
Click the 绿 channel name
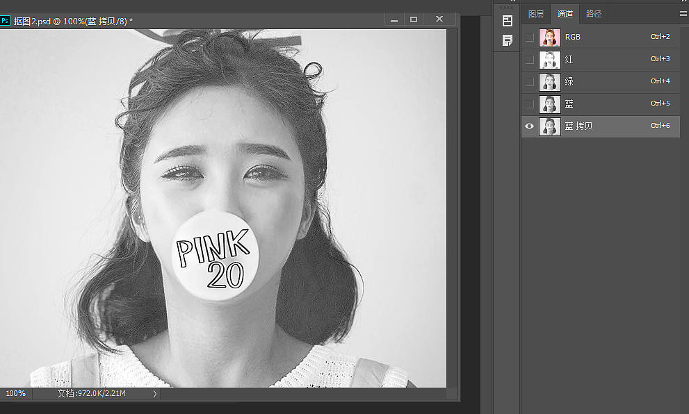pos(569,81)
